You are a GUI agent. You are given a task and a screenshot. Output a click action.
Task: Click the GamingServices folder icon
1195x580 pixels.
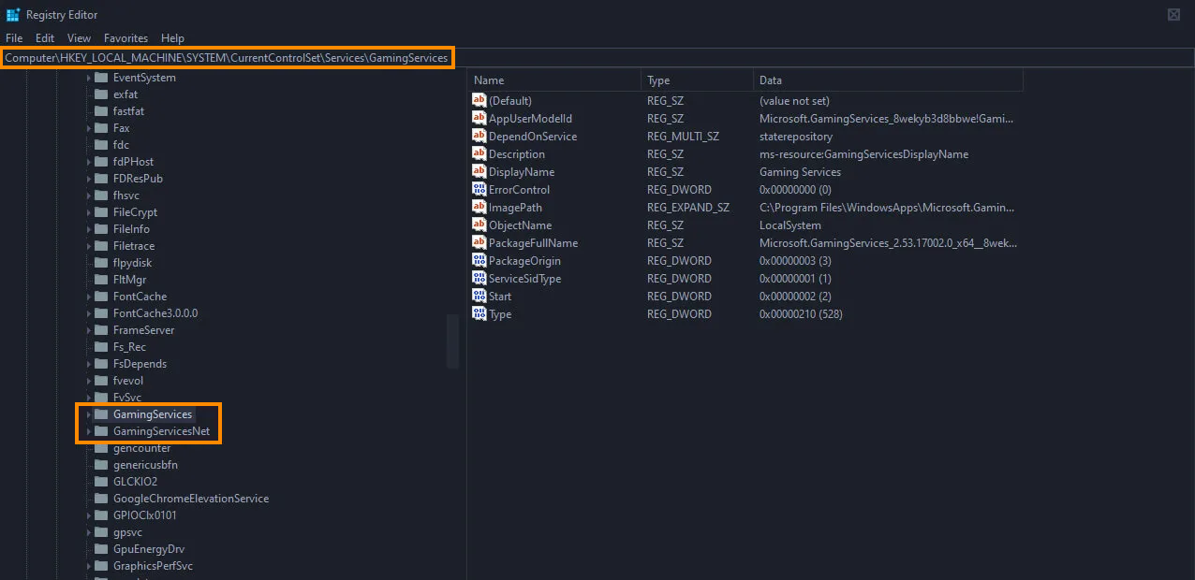[x=101, y=414]
